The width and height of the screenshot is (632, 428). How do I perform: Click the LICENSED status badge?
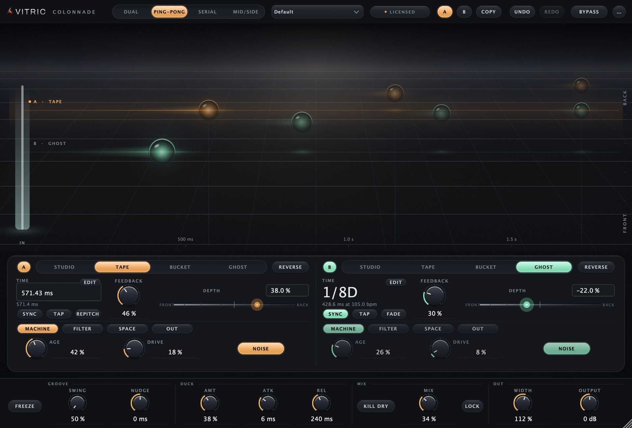tap(400, 12)
